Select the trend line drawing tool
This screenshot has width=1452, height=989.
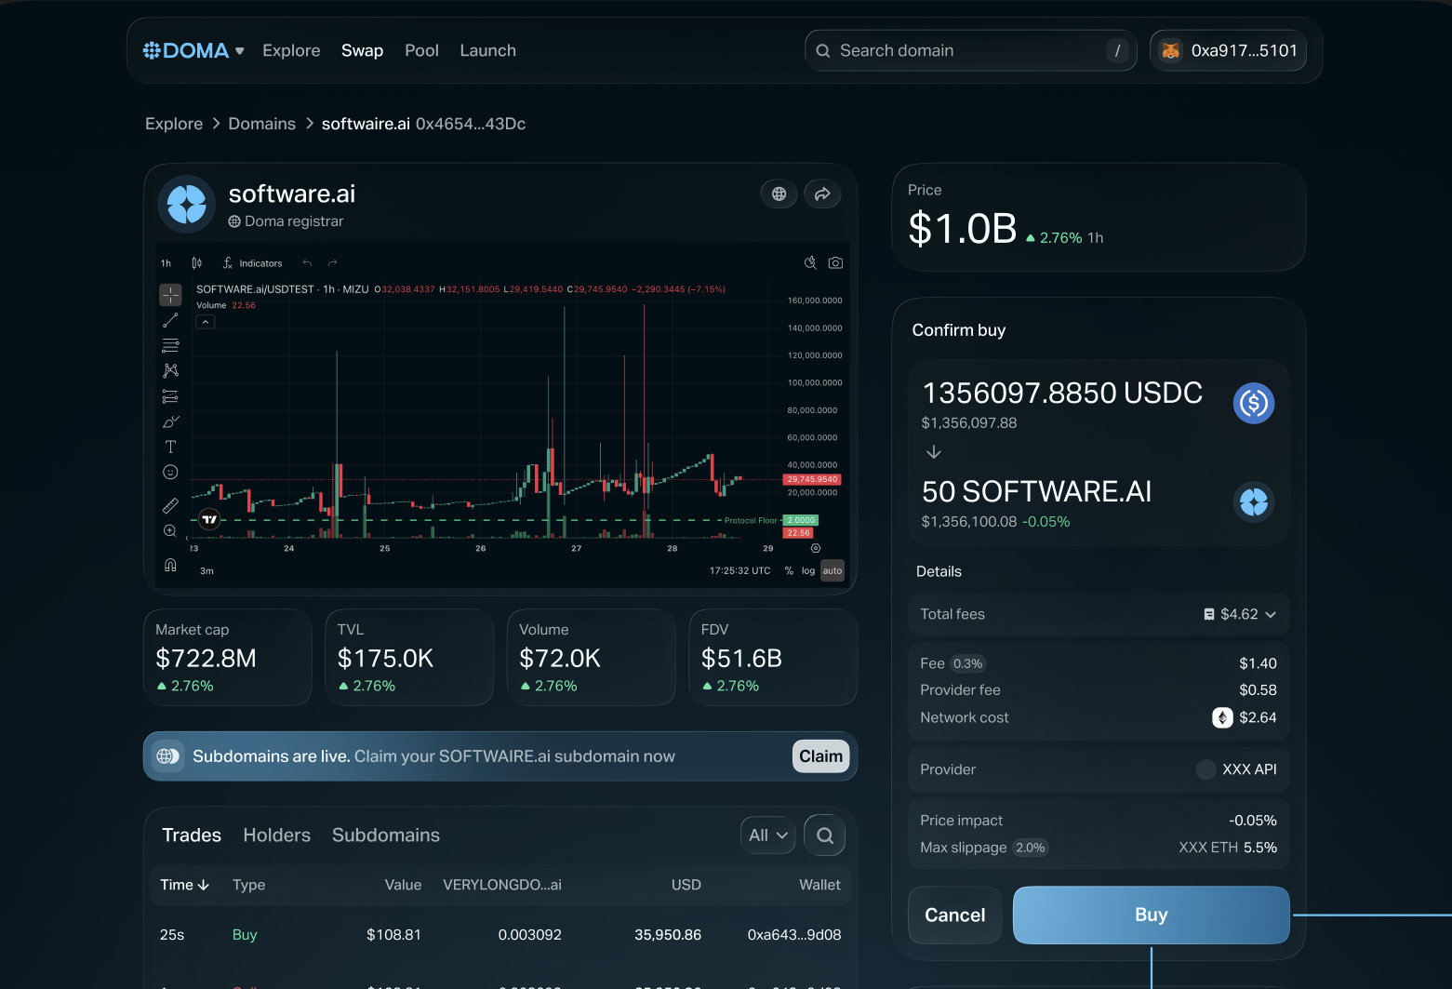click(170, 320)
